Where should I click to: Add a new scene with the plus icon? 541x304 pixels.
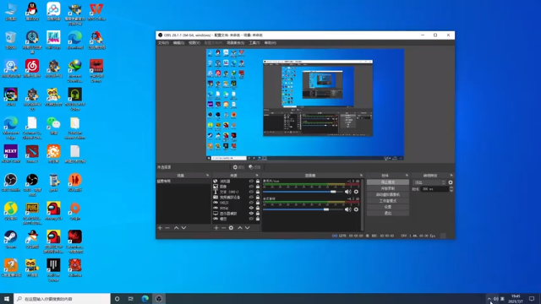pos(160,228)
